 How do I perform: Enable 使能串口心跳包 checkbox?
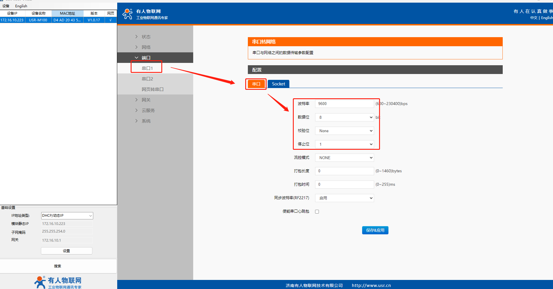[x=317, y=211]
